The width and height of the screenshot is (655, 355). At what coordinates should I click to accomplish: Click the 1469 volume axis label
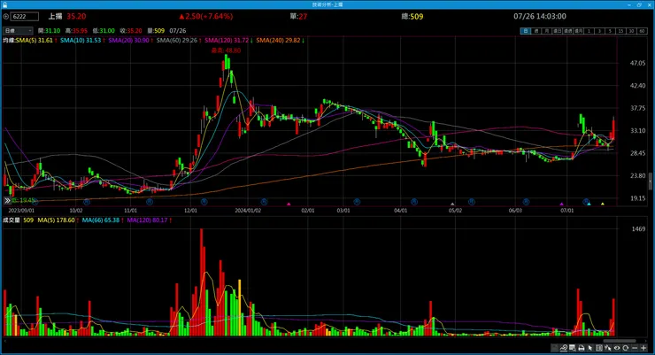[x=638, y=229]
